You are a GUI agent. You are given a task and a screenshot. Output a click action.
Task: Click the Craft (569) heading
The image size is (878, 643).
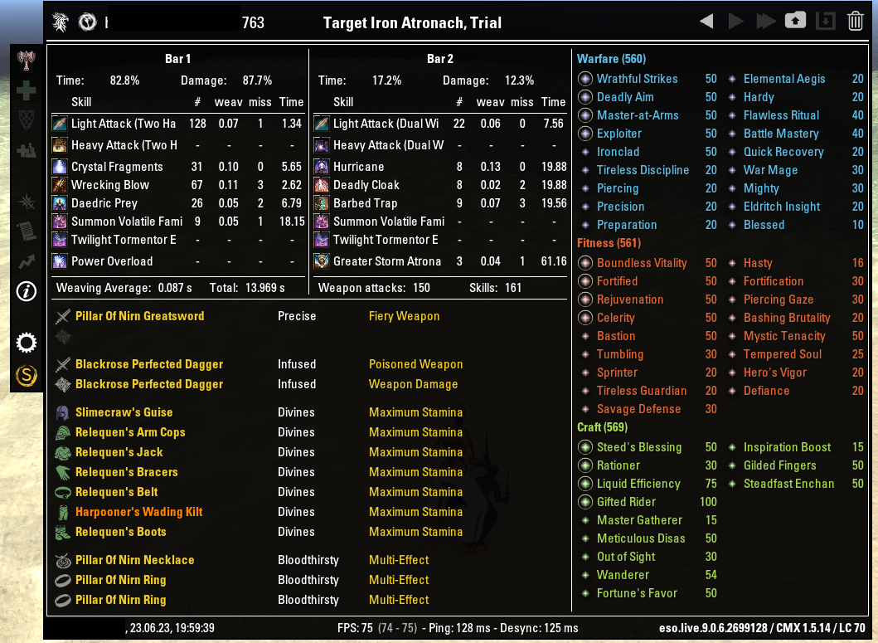coord(603,427)
